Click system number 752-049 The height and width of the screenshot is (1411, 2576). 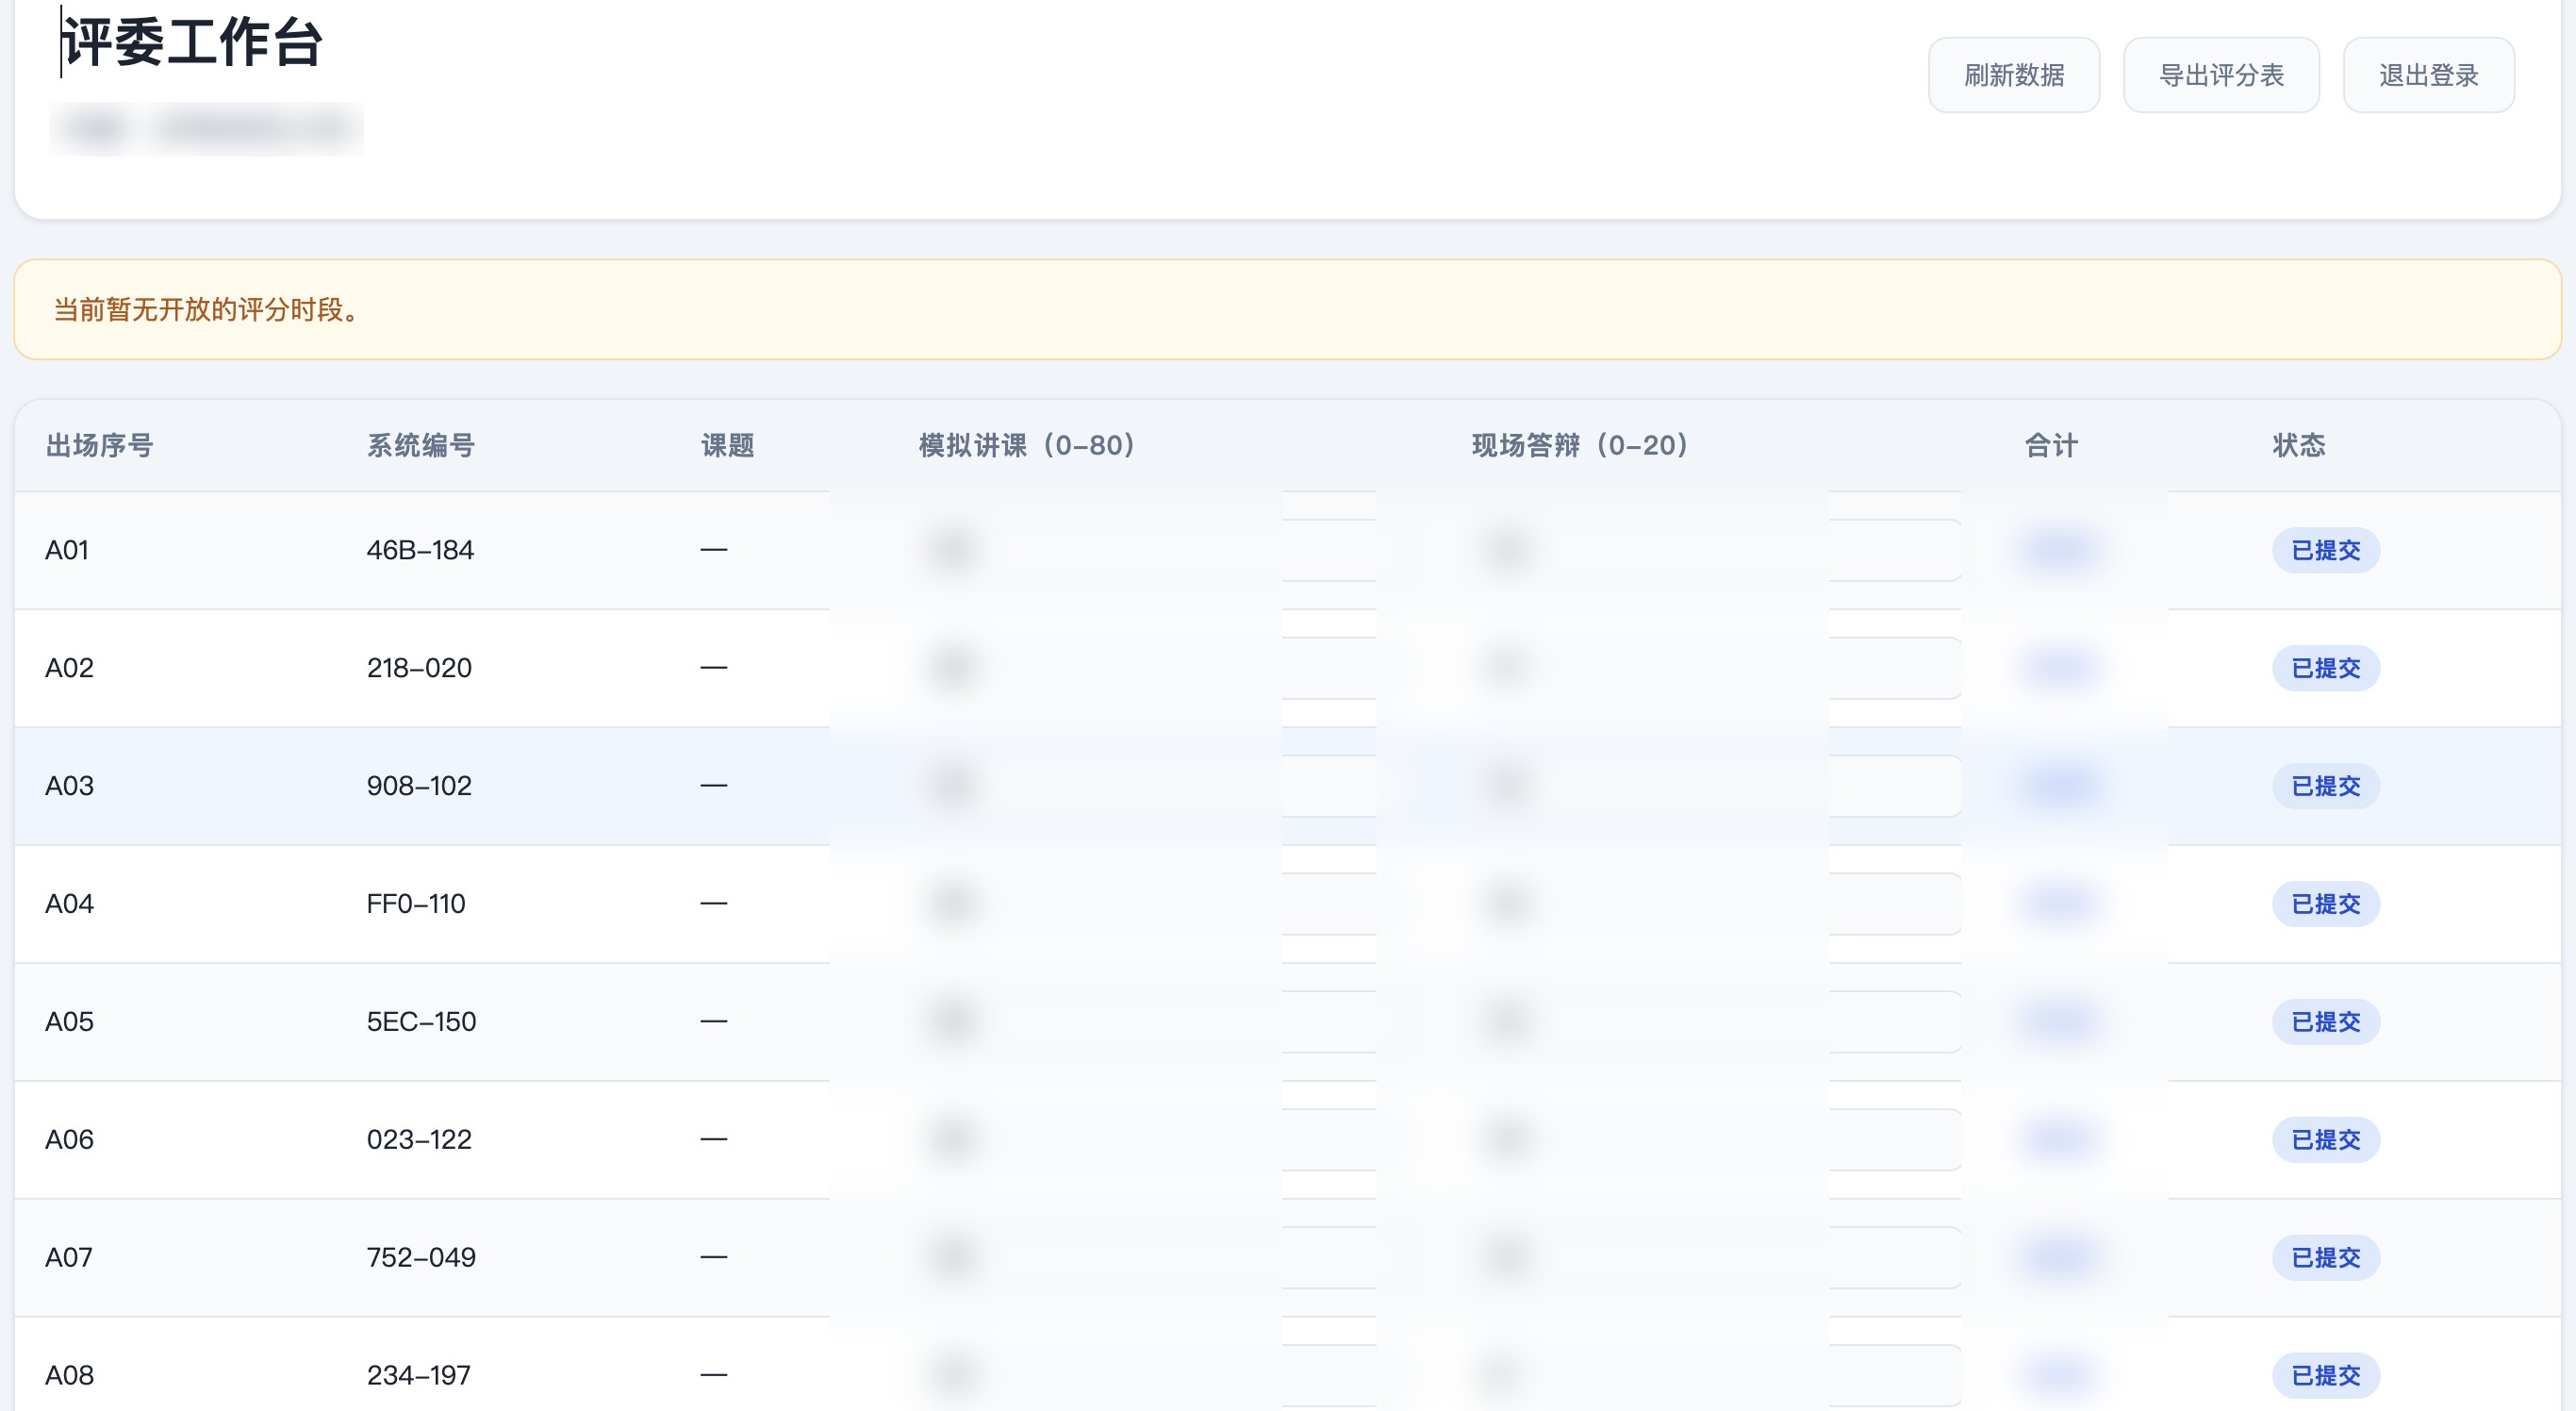pos(421,1258)
